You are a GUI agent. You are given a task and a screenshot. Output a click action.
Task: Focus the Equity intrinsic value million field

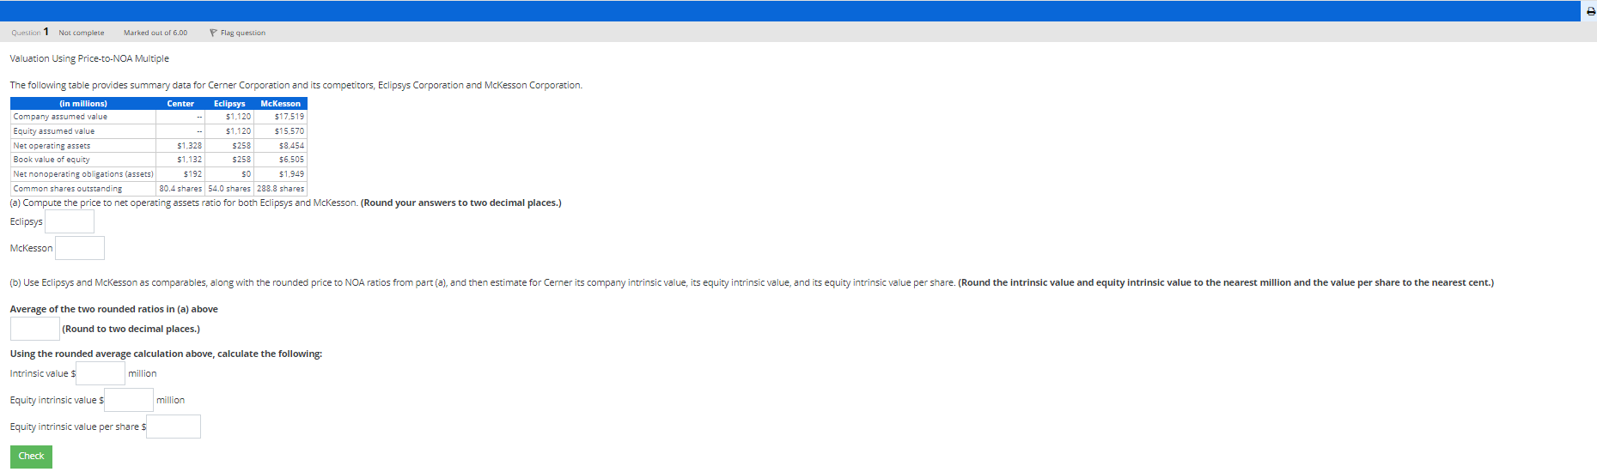129,400
